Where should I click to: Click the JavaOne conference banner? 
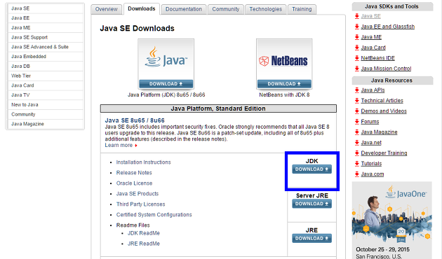point(391,220)
